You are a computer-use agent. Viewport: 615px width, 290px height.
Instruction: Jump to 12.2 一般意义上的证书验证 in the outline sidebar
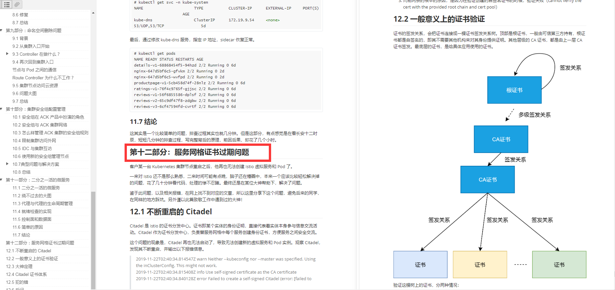(x=32, y=259)
